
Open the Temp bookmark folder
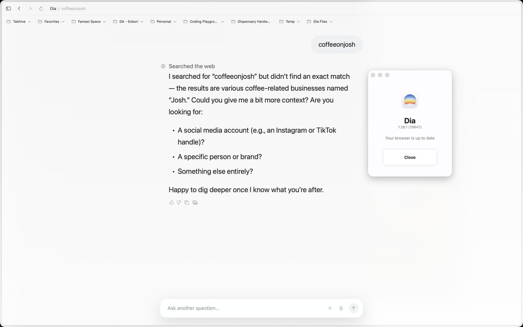pyautogui.click(x=289, y=21)
